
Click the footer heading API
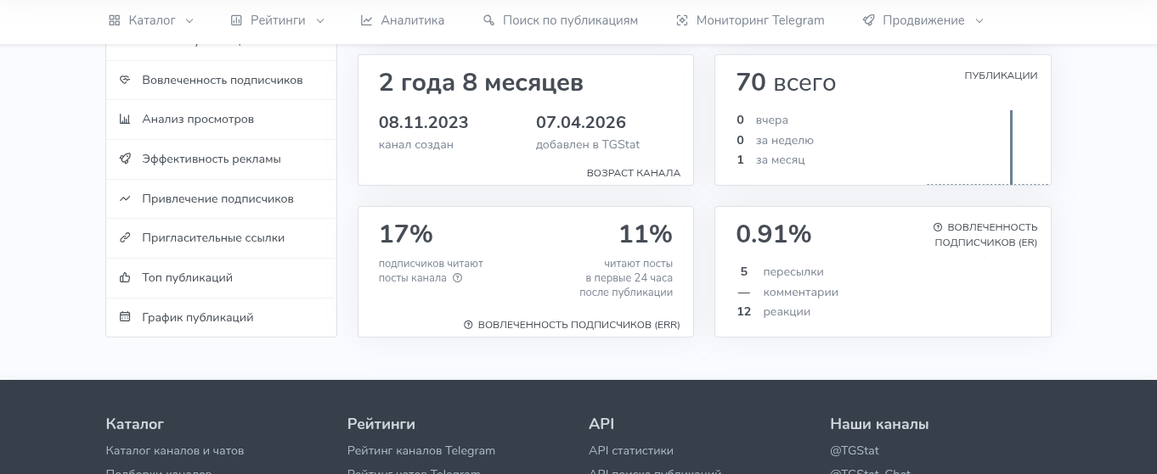601,424
